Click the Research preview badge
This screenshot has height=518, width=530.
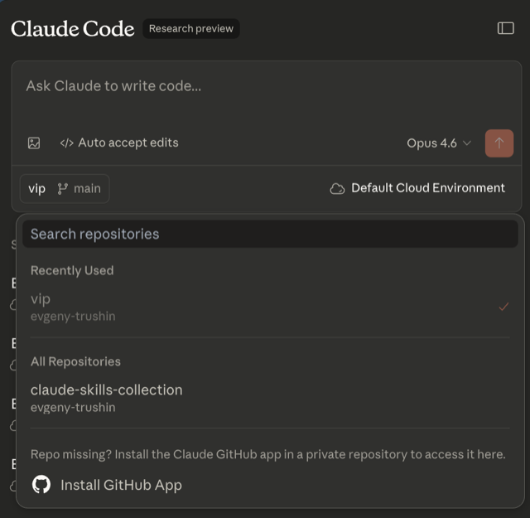191,28
